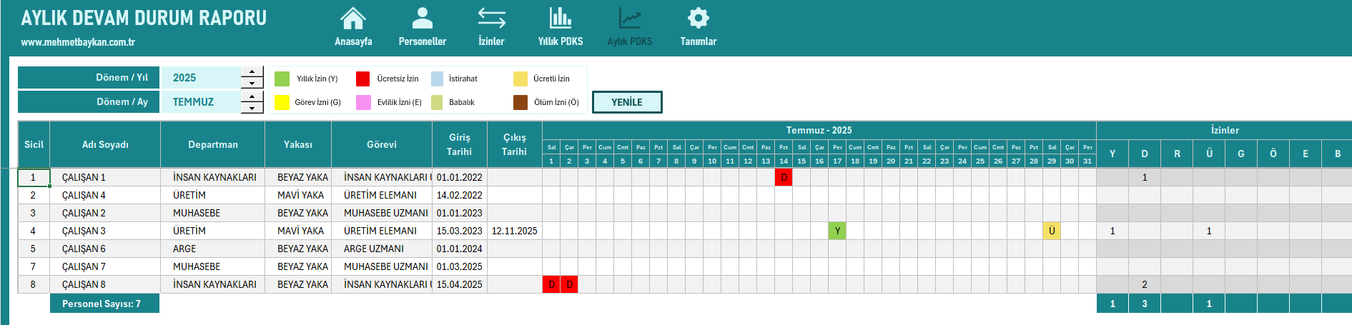1352x325 pixels.
Task: Click the Çıkış Tarihi column header
Action: click(515, 144)
